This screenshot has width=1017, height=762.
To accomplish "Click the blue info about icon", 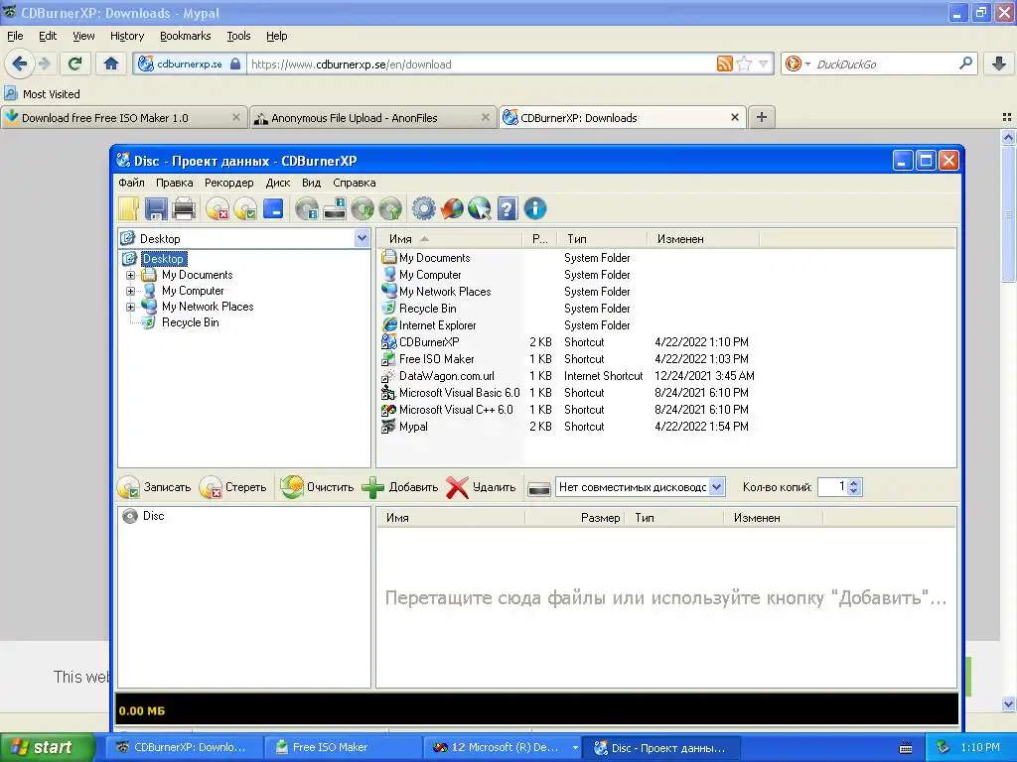I will click(535, 208).
